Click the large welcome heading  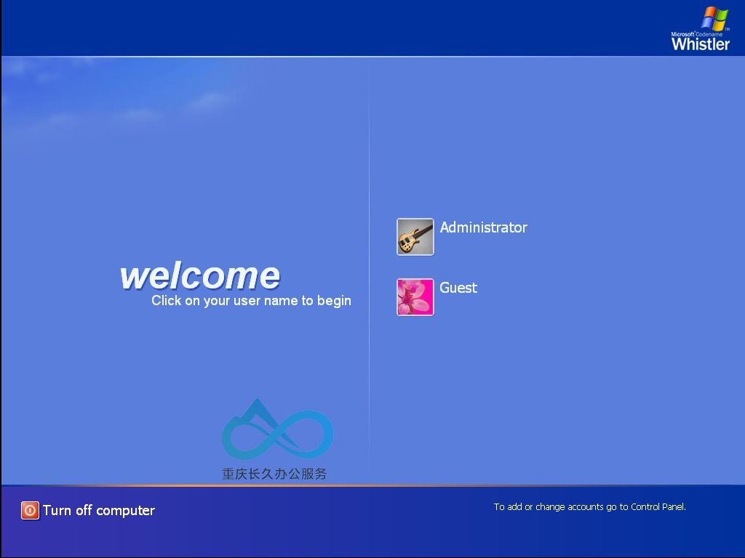point(200,275)
